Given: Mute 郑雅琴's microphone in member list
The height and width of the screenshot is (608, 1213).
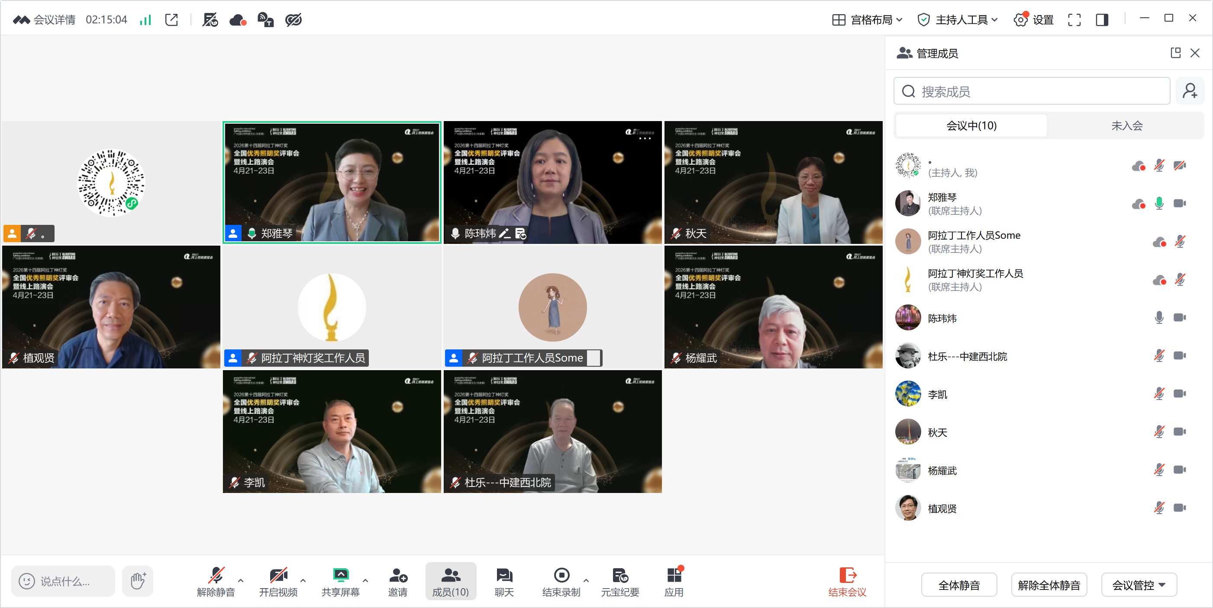Looking at the screenshot, I should pyautogui.click(x=1159, y=204).
